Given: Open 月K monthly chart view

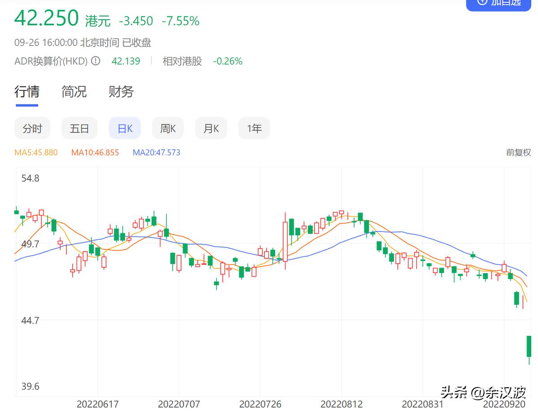Looking at the screenshot, I should coord(211,128).
